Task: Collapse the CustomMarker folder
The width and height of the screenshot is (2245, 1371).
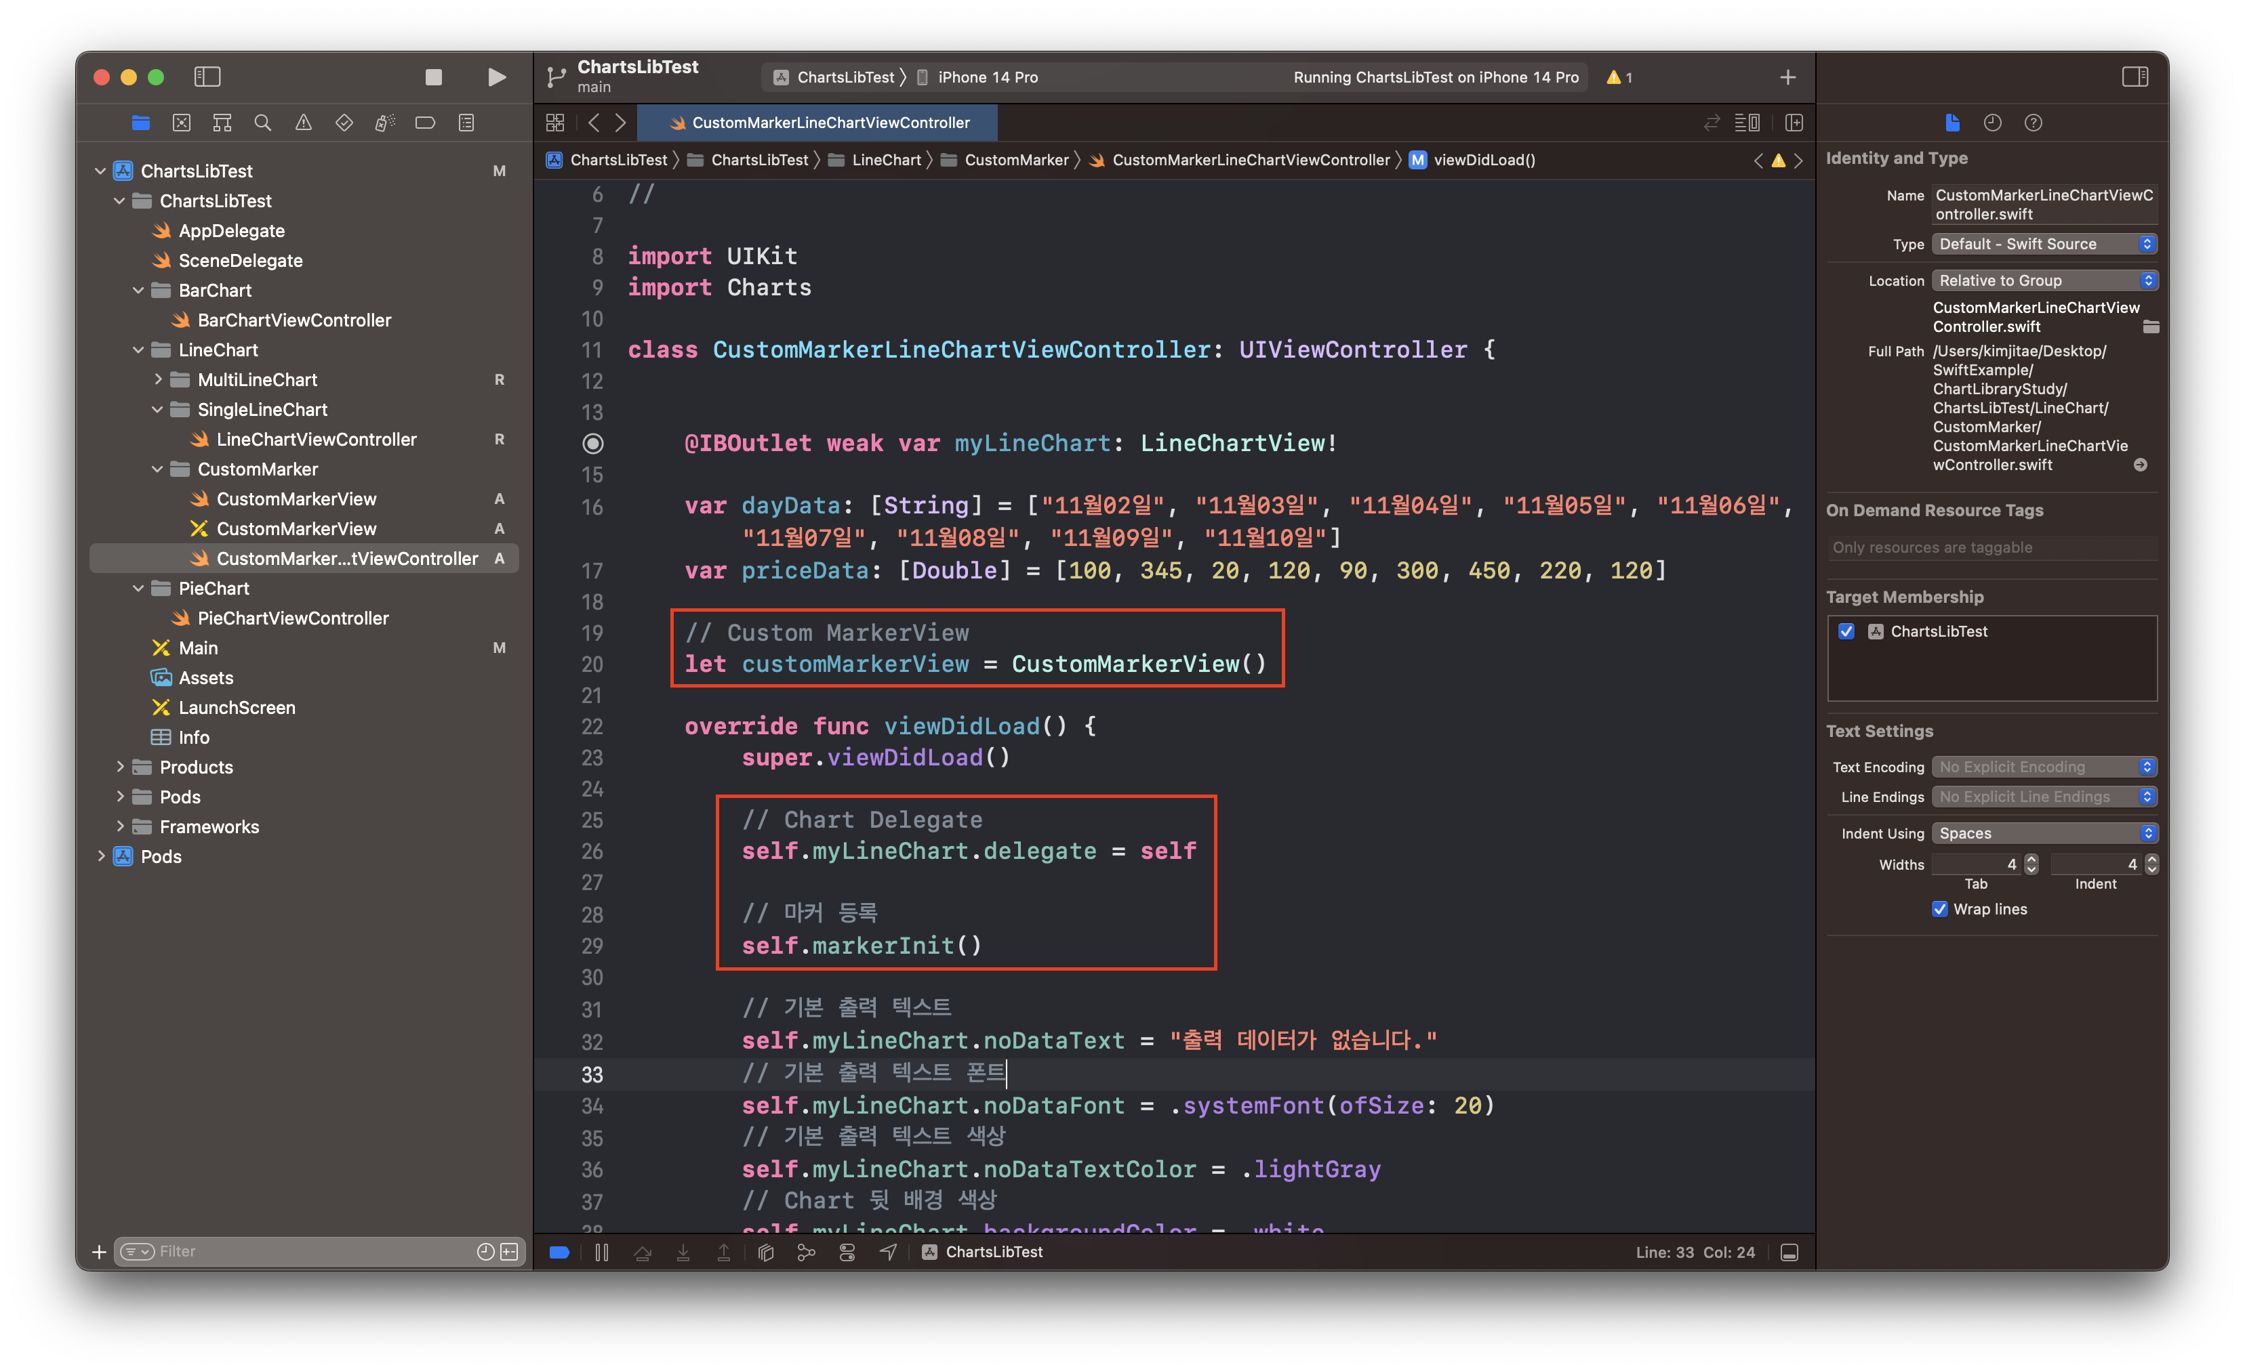Action: coord(158,469)
